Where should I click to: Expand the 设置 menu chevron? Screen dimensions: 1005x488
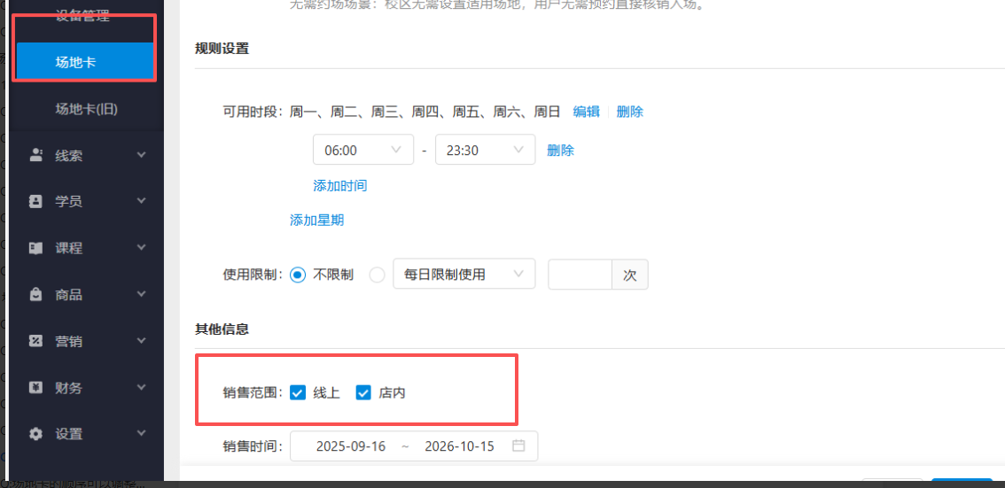pyautogui.click(x=141, y=434)
